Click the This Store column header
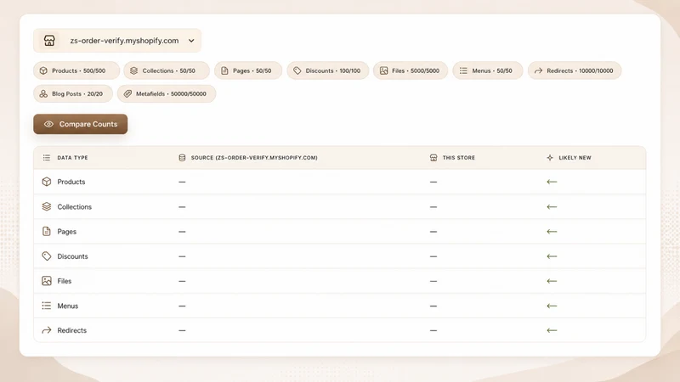The image size is (680, 382). coord(458,158)
